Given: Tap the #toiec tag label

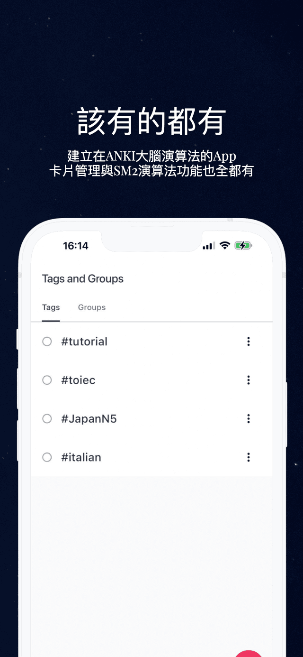Looking at the screenshot, I should click(x=78, y=380).
